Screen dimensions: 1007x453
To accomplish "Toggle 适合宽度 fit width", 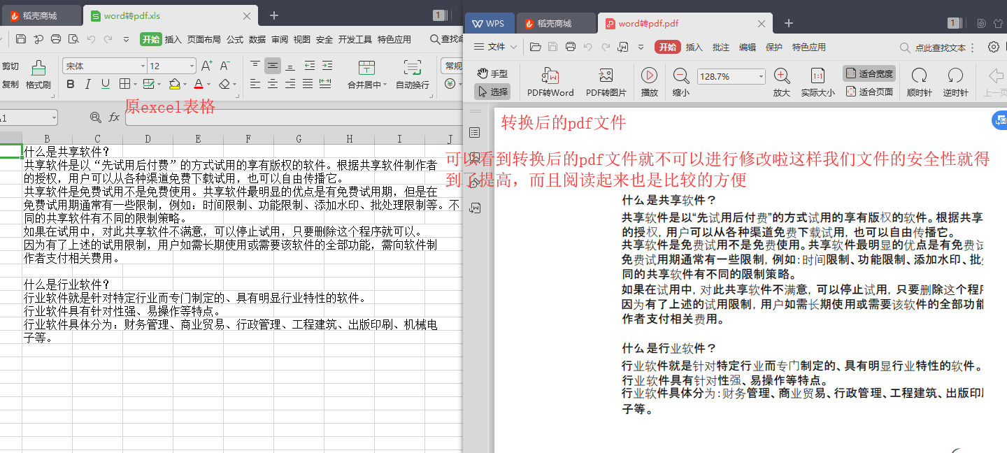I will point(869,73).
